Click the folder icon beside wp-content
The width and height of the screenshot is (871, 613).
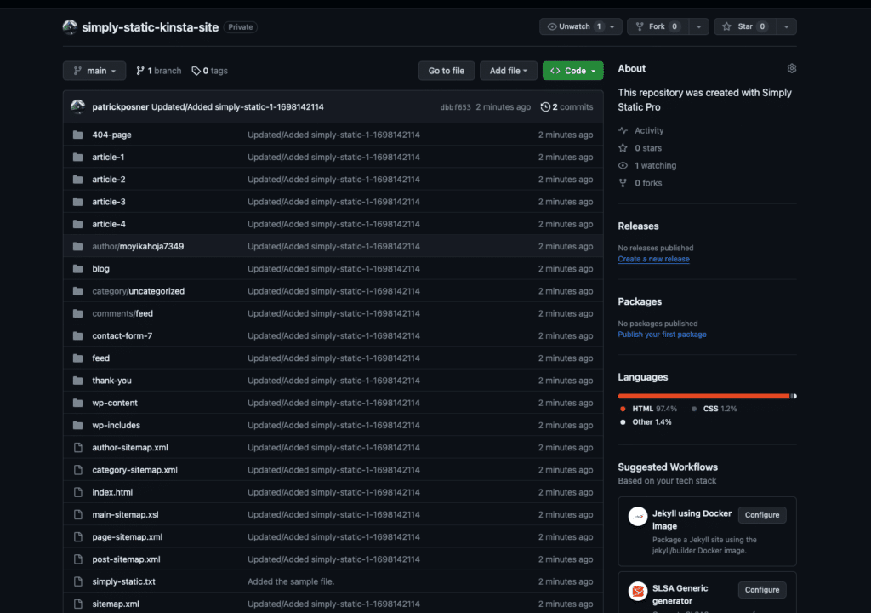(x=77, y=403)
